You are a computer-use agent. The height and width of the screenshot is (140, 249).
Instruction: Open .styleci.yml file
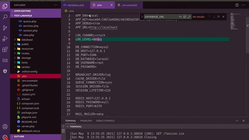[28, 94]
